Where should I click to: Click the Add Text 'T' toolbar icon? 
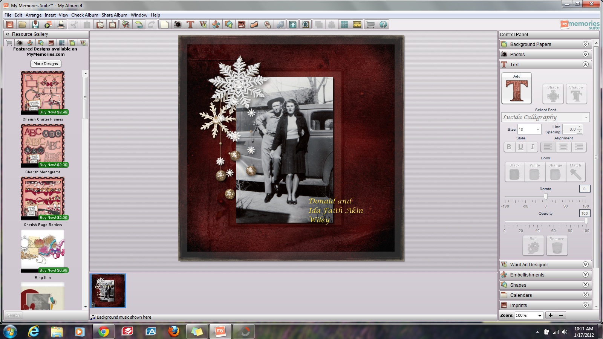coord(190,24)
